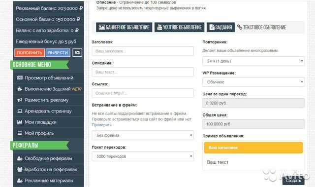Click the laptop icon for Арендовать страницу
This screenshot has width=315, height=187.
point(20,111)
